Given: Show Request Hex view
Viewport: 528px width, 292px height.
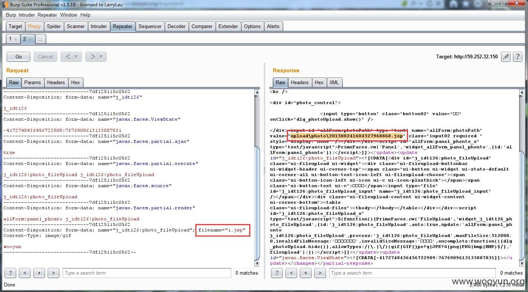Looking at the screenshot, I should [x=75, y=82].
